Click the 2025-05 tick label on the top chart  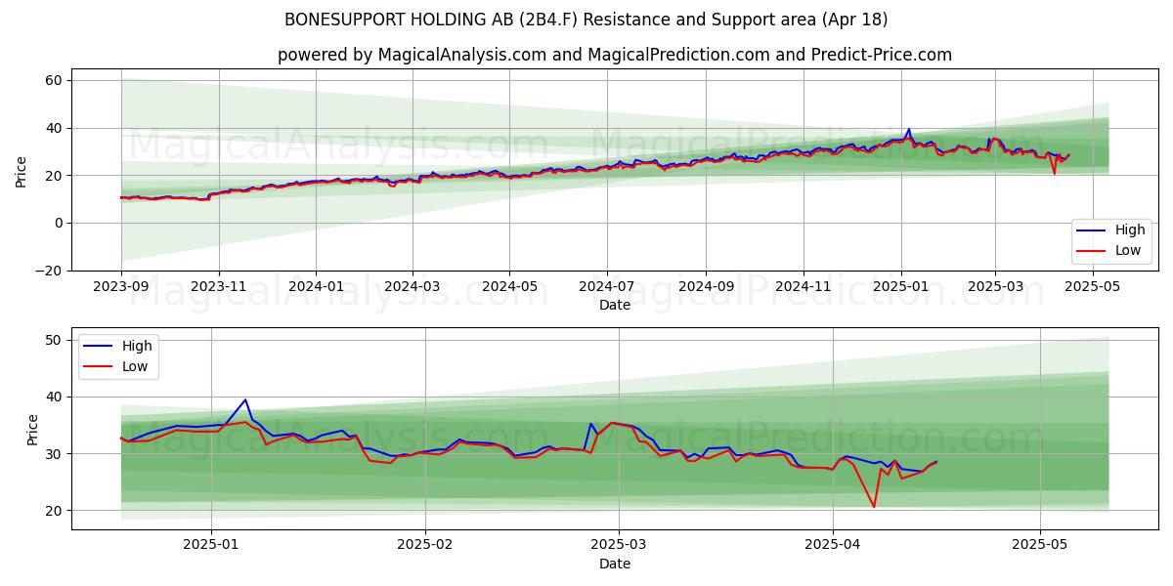coord(1092,288)
